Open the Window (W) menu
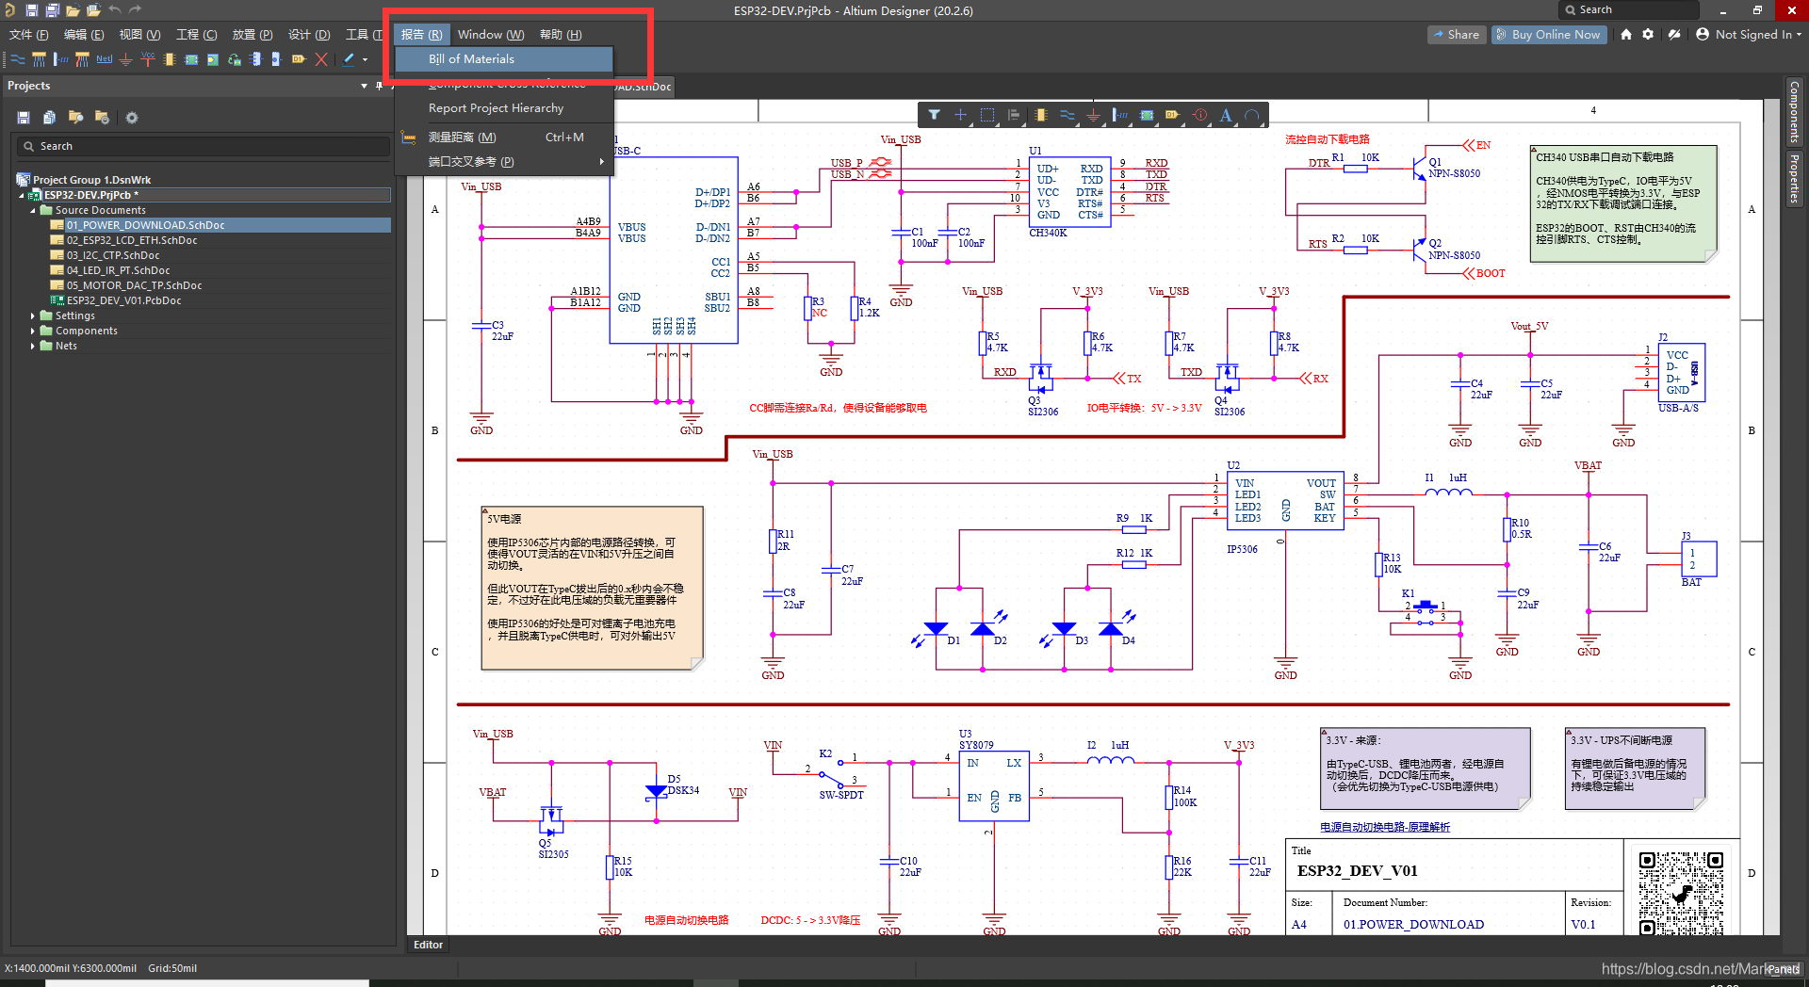 pos(491,34)
